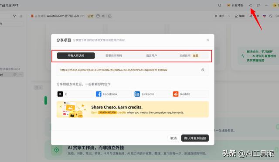This screenshot has width=279, height=162.
Task: Click the 解决方向：学习闭环 card text
Action: [261, 56]
